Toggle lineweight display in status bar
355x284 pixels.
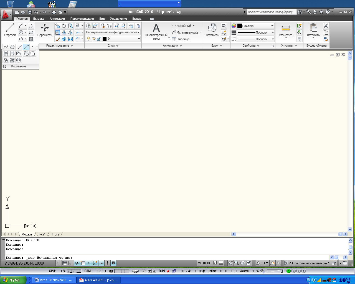click(107, 263)
